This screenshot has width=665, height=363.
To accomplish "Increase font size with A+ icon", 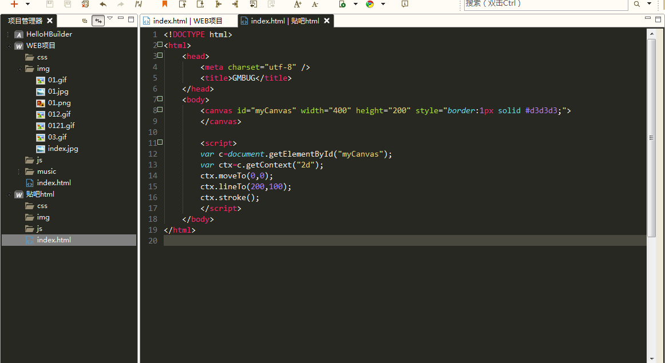I will pyautogui.click(x=298, y=4).
